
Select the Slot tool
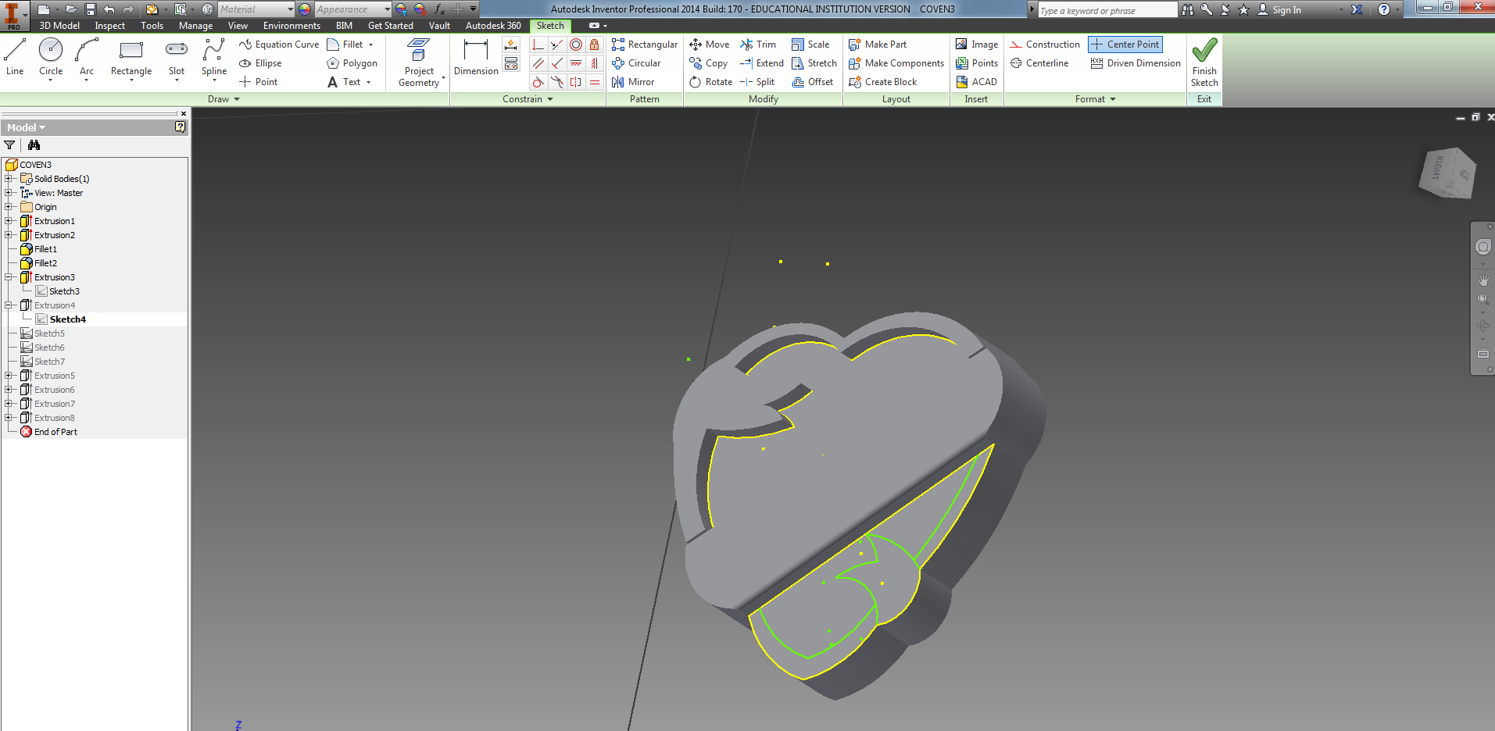click(177, 58)
